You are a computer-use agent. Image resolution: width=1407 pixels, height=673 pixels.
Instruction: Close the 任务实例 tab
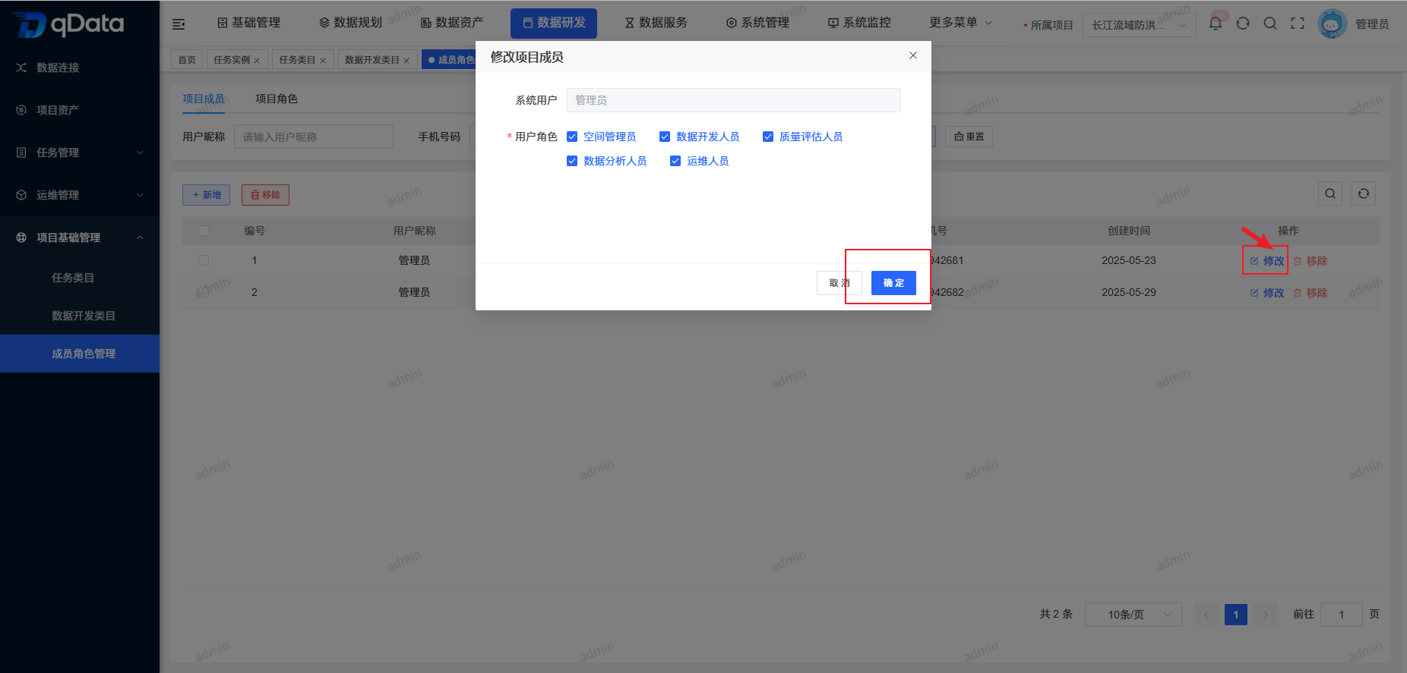tap(257, 61)
